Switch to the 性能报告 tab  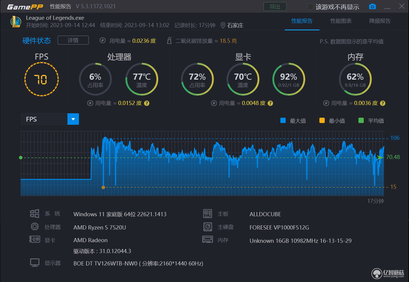(302, 21)
